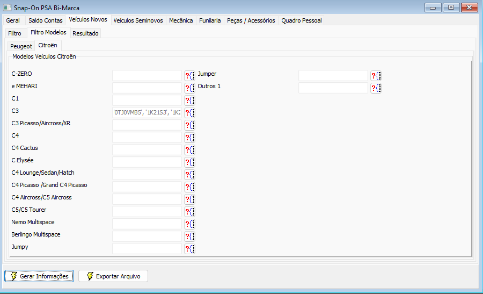The width and height of the screenshot is (483, 294).
Task: Focus the Nemo Multispace input field
Action: [147, 224]
